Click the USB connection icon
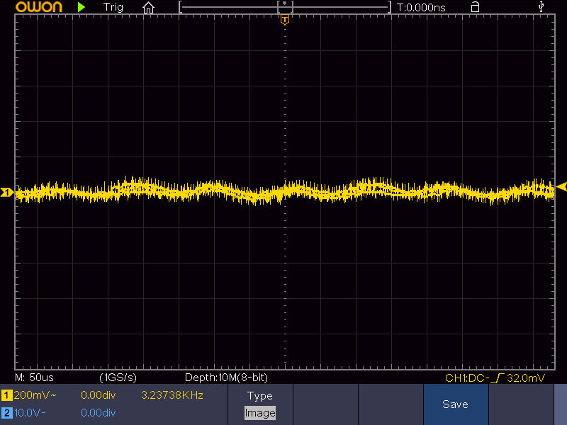 click(542, 7)
